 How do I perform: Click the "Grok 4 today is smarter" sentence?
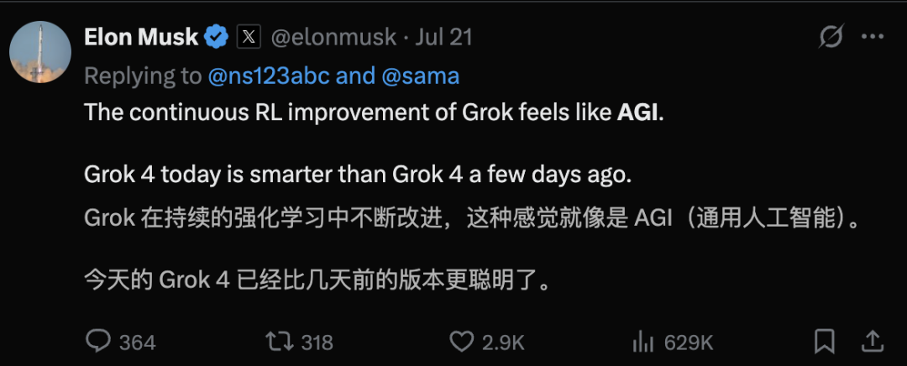(x=356, y=176)
